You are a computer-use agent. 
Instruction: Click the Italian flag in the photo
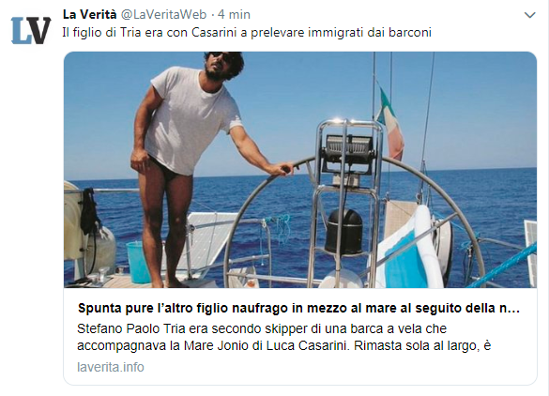coord(389,121)
